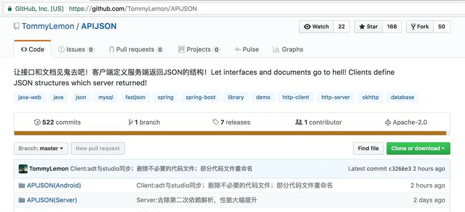This screenshot has height=212, width=465.
Task: Click folder icon of APIJSON(Server) row
Action: point(22,200)
